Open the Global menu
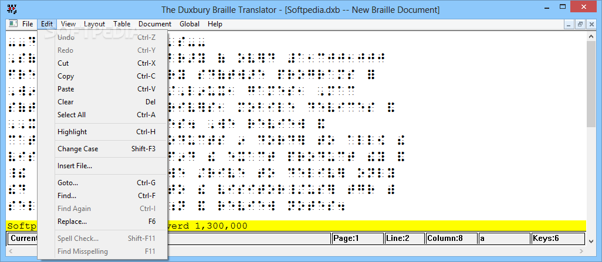The width and height of the screenshot is (602, 262). [190, 24]
